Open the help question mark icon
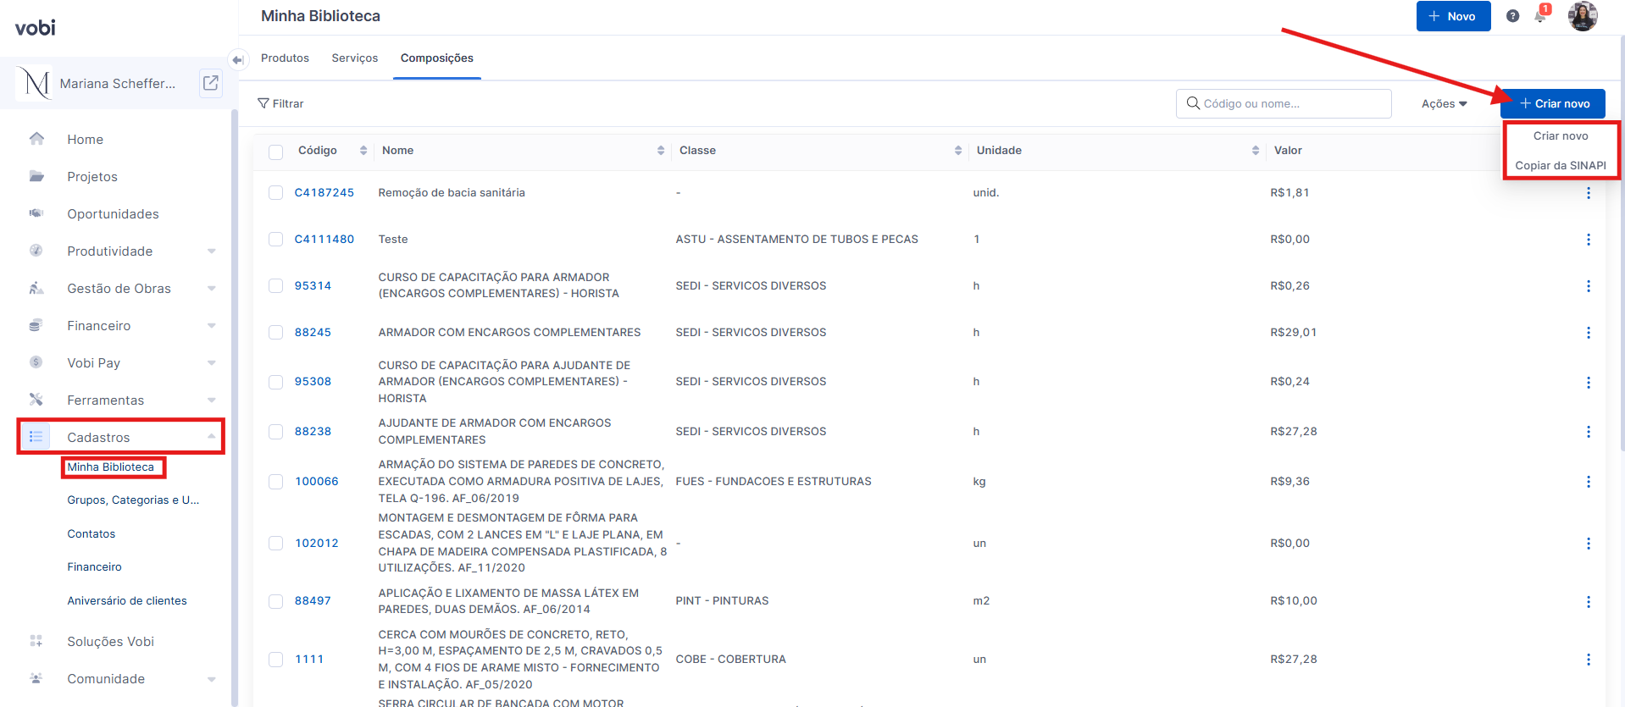Screen dimensions: 1625x707 tap(1513, 16)
